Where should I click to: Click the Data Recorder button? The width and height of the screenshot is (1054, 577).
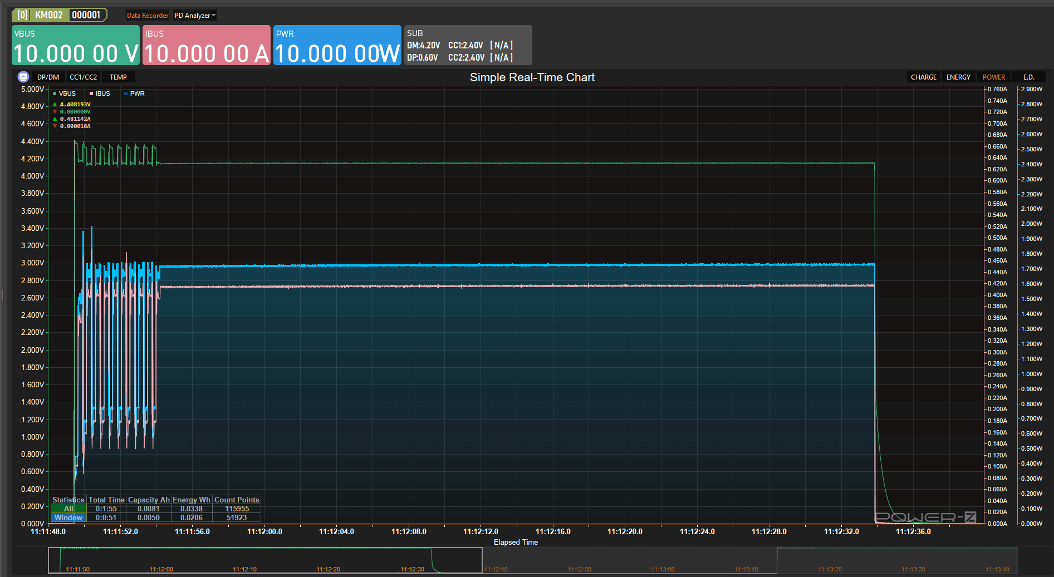click(x=147, y=15)
